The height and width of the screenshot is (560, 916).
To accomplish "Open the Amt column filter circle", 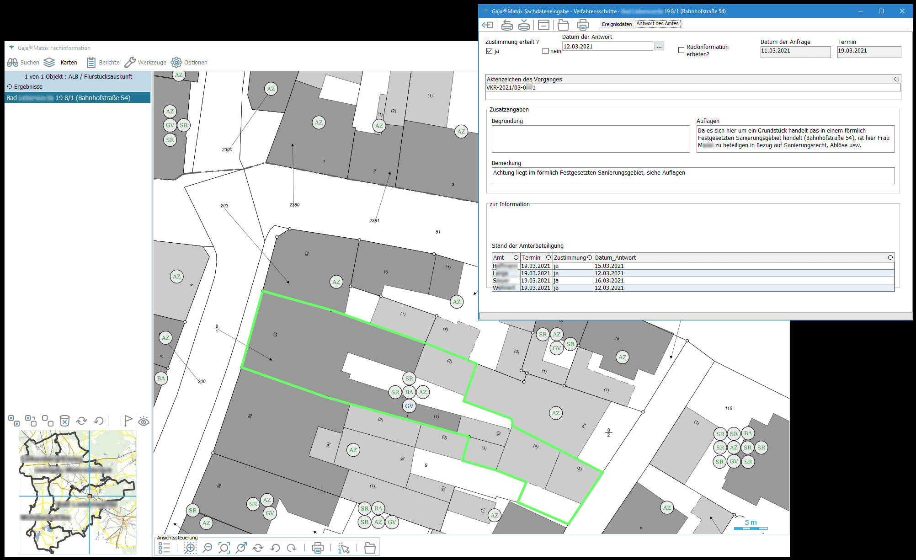I will pyautogui.click(x=516, y=257).
